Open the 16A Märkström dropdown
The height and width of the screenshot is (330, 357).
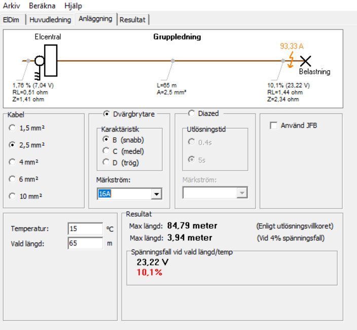click(x=156, y=194)
